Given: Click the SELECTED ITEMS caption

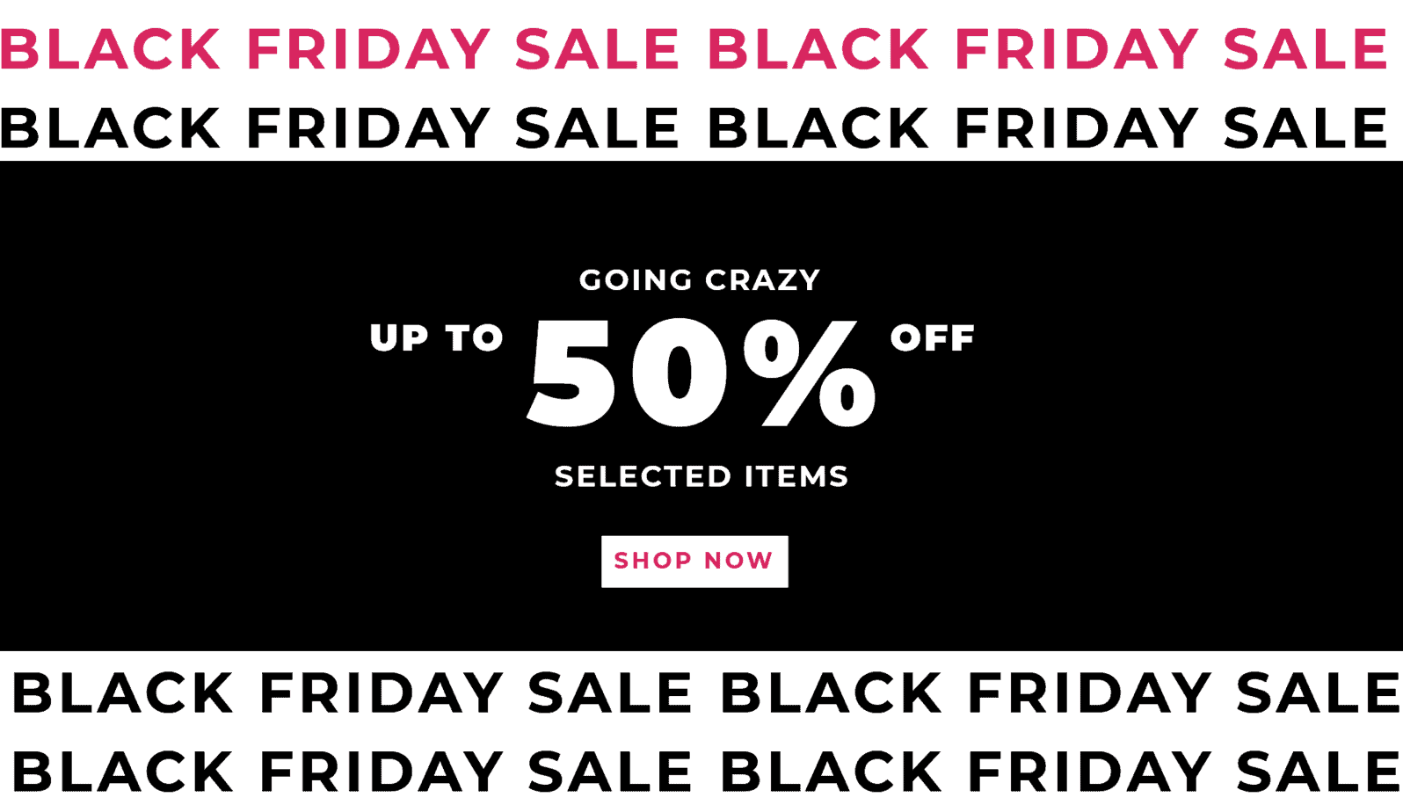Looking at the screenshot, I should 701,476.
